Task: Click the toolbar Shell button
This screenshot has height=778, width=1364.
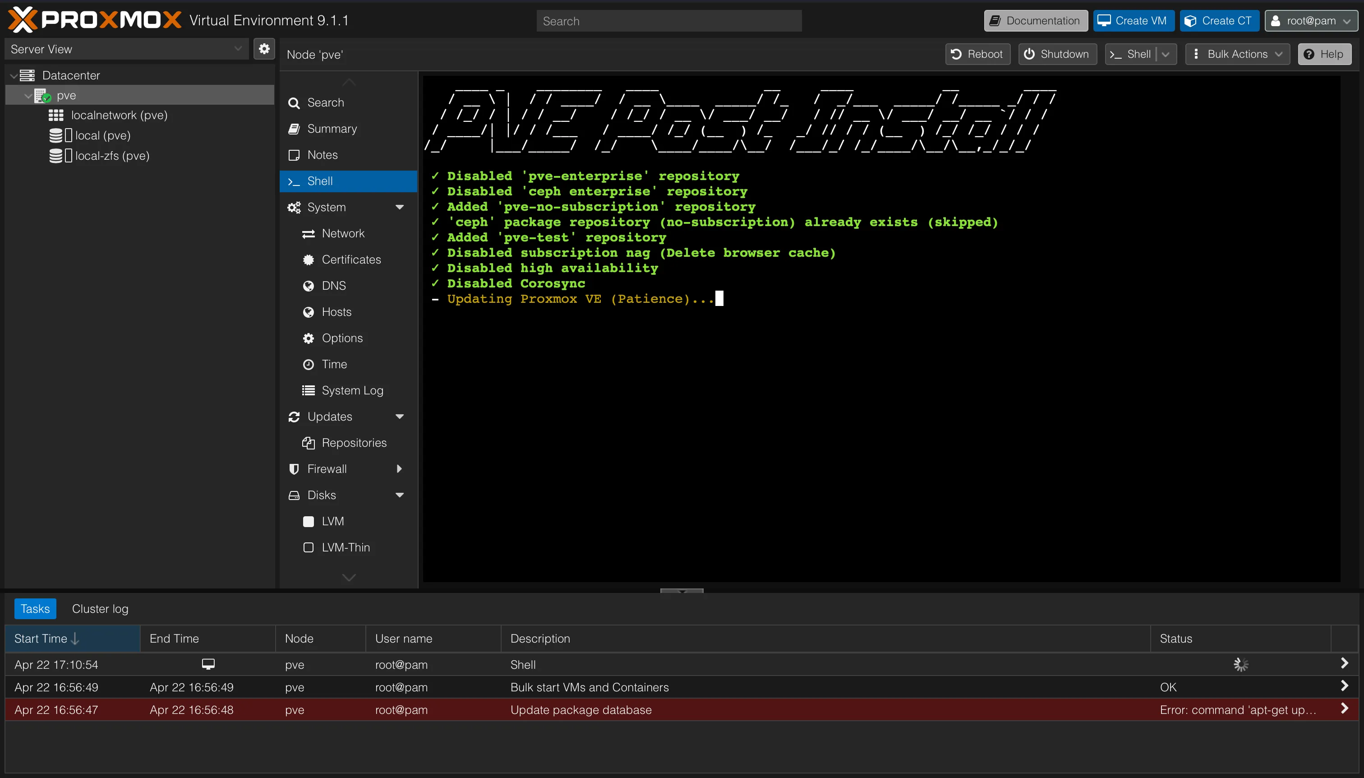Action: (x=1131, y=54)
